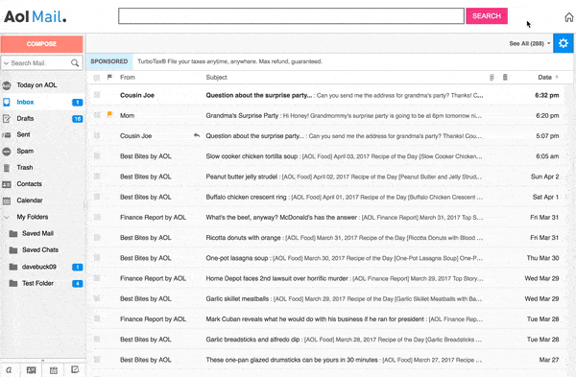The image size is (576, 377).
Task: Click the Today on AOL icon
Action: point(7,85)
